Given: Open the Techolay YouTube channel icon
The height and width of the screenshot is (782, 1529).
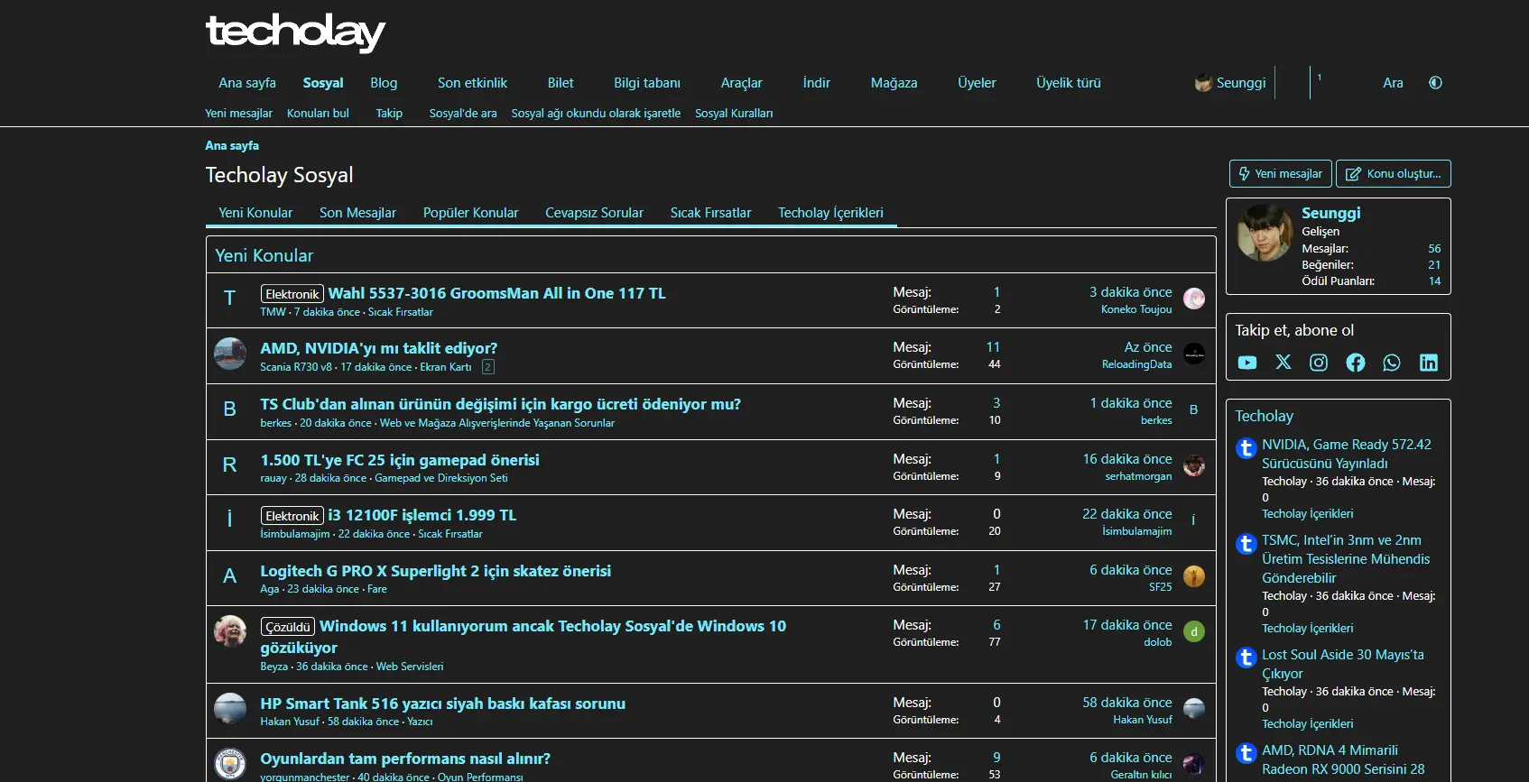Looking at the screenshot, I should click(1247, 363).
